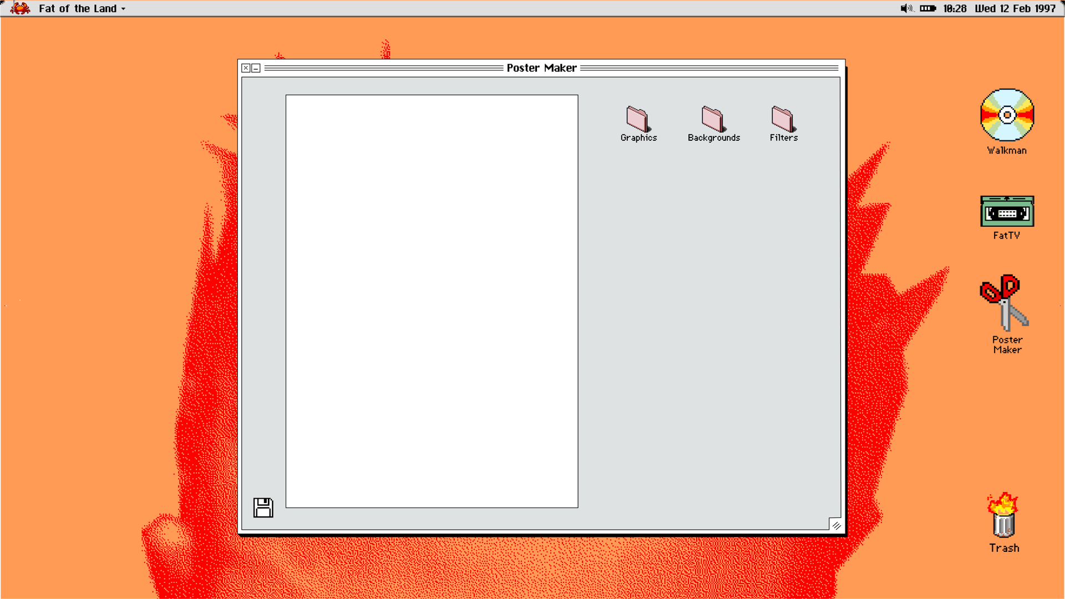
Task: Click the crab logo in menu bar
Action: tap(21, 8)
